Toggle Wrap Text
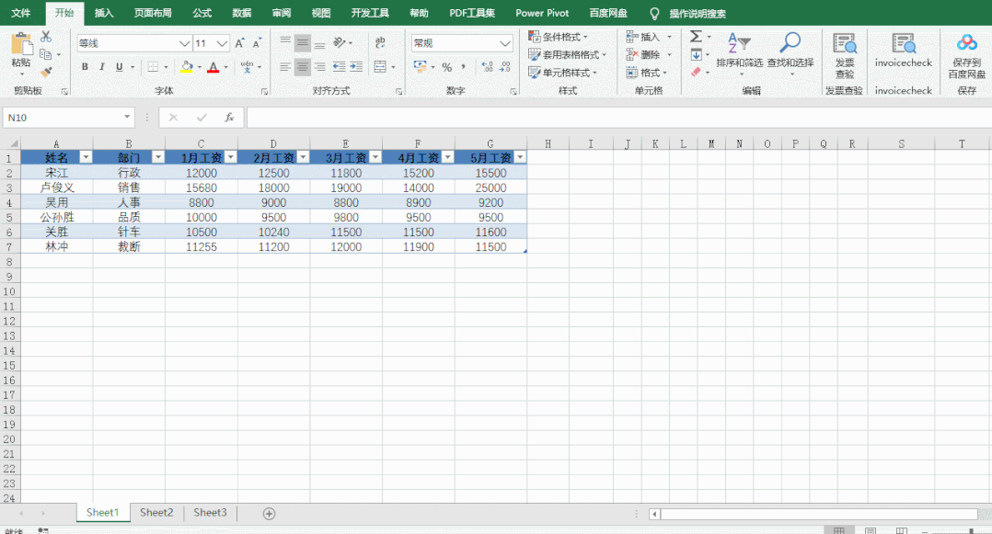The width and height of the screenshot is (992, 534). (380, 43)
